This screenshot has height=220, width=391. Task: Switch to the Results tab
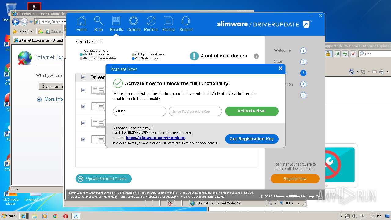pos(116,24)
